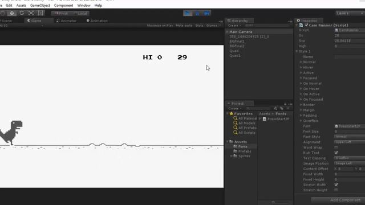Select Main Camera in Hierarchy

pyautogui.click(x=241, y=32)
